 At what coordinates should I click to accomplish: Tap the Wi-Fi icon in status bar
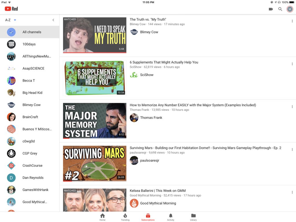(10, 2)
